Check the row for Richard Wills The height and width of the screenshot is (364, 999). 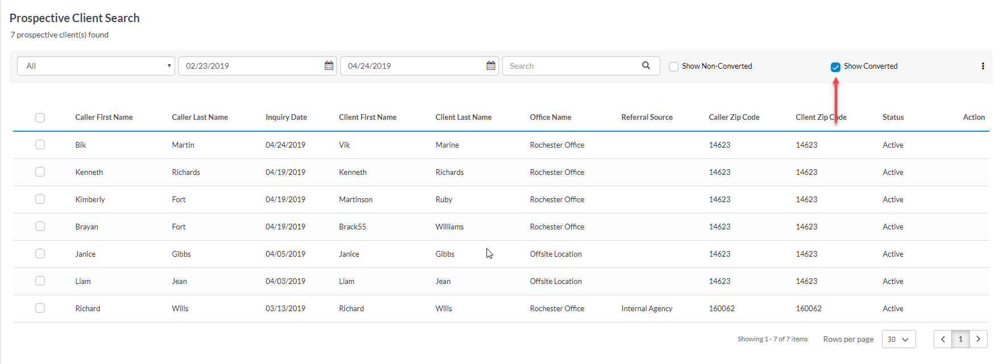[40, 308]
